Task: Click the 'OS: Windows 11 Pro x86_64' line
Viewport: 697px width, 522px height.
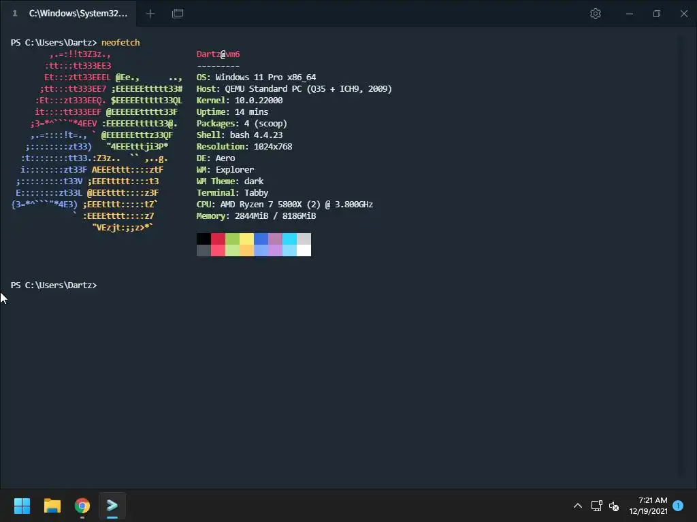Action: (x=256, y=77)
